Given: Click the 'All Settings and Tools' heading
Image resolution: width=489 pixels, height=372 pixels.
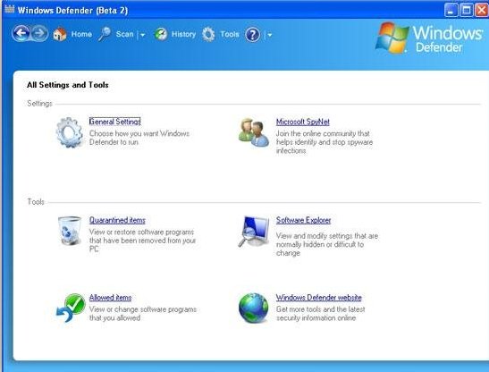Looking at the screenshot, I should point(68,85).
